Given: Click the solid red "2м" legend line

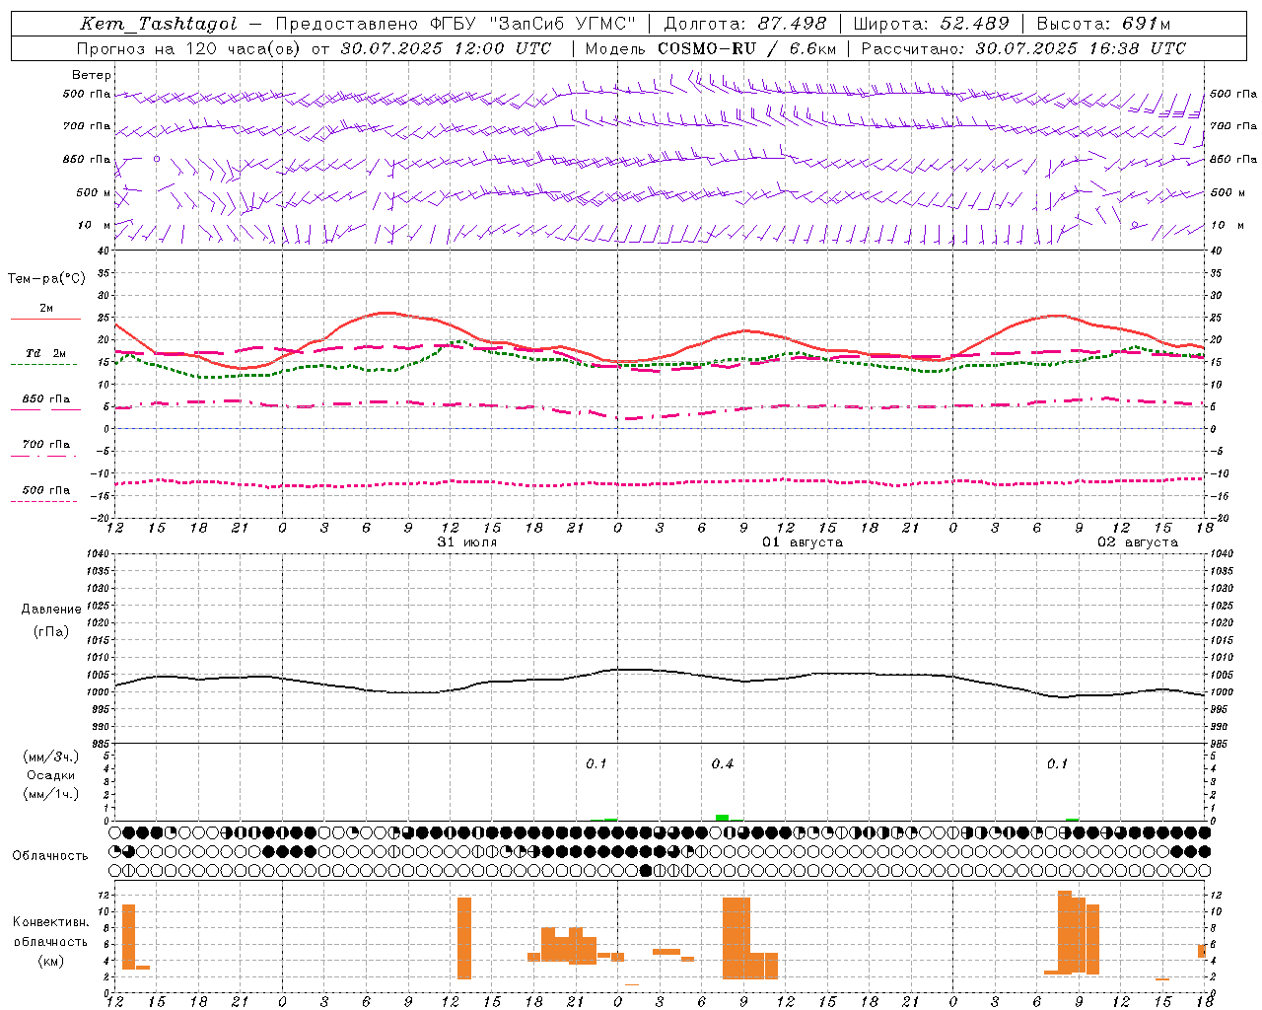Looking at the screenshot, I should (45, 319).
